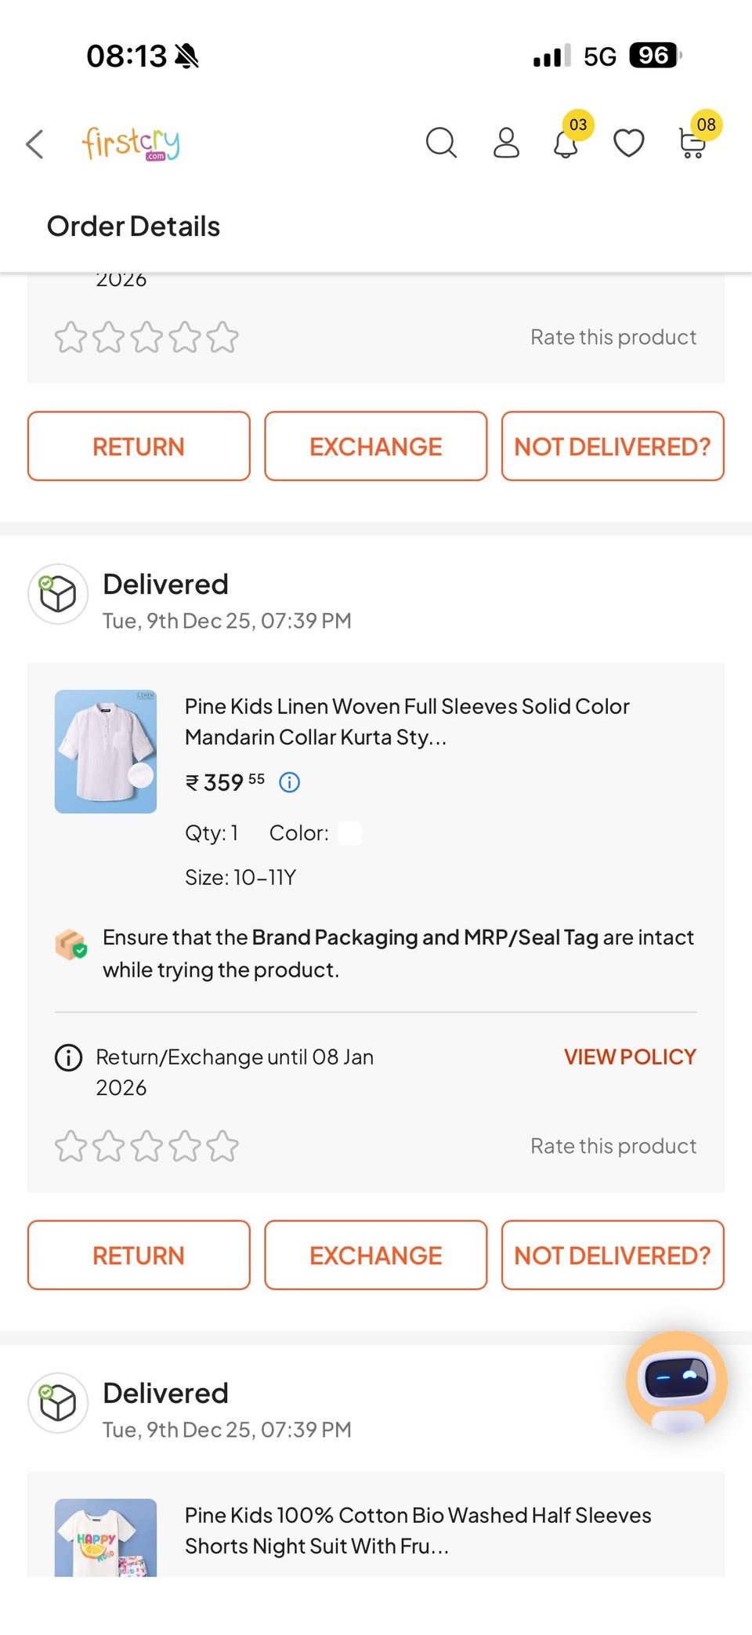Image resolution: width=752 pixels, height=1635 pixels.
Task: Open Cotton Night Suit product thumbnail
Action: (x=106, y=1537)
